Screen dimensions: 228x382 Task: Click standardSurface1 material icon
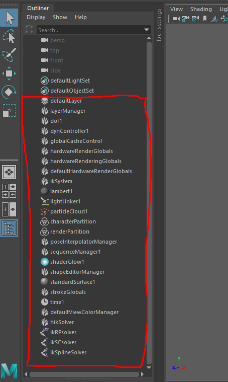(45, 282)
